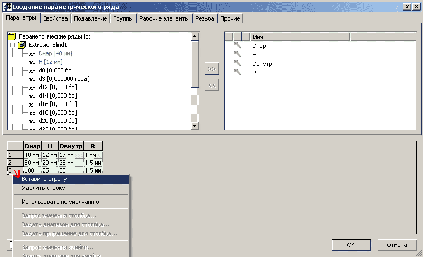423x257 pixels.
Task: Click the x= icon next to d16
Action: tap(32, 104)
